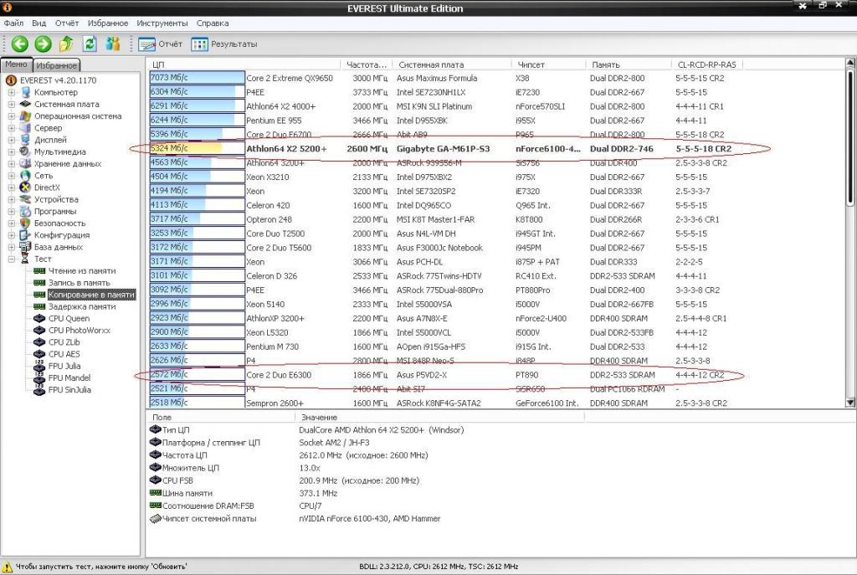Open the Результаты toolbar button

pyautogui.click(x=224, y=44)
